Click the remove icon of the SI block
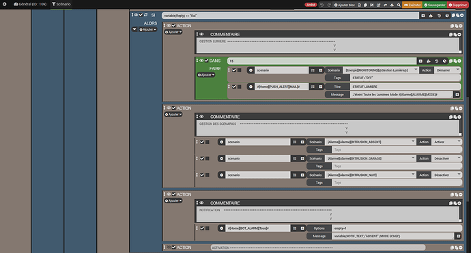 point(462,15)
